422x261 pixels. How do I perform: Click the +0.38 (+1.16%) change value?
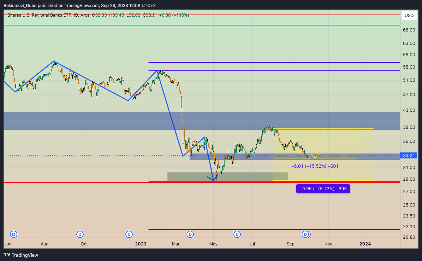[x=174, y=15]
